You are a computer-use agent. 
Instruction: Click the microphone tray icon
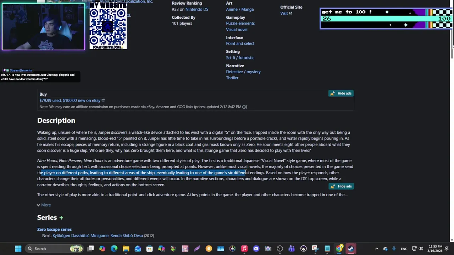pos(394,249)
